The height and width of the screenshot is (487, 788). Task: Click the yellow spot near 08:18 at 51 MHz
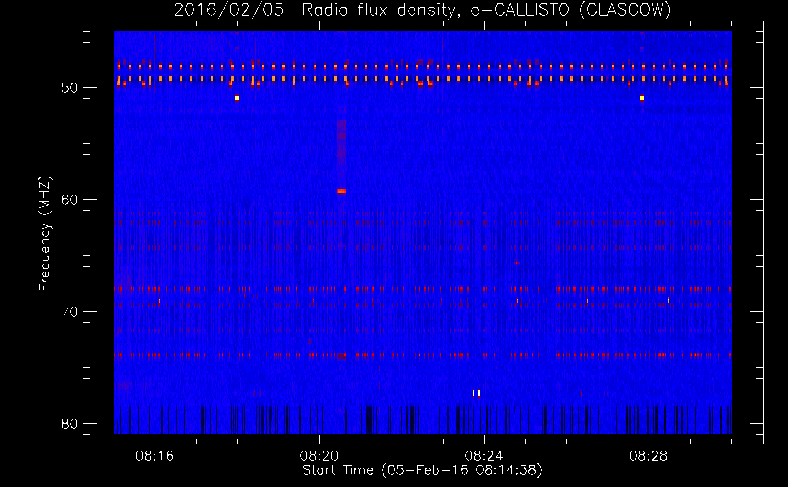[237, 98]
